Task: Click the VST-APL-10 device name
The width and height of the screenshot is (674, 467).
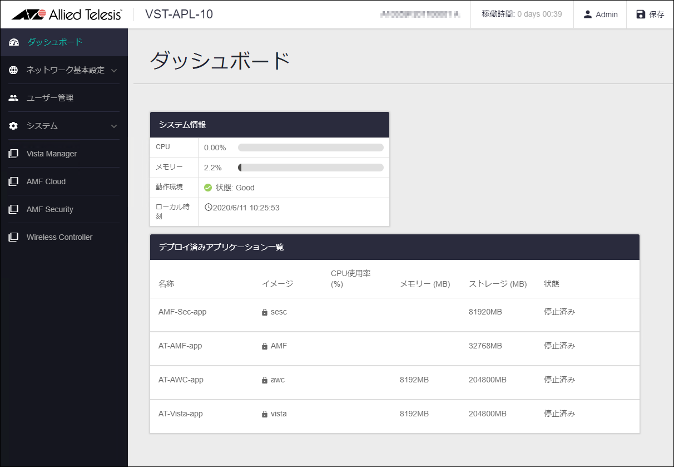Action: pyautogui.click(x=179, y=14)
